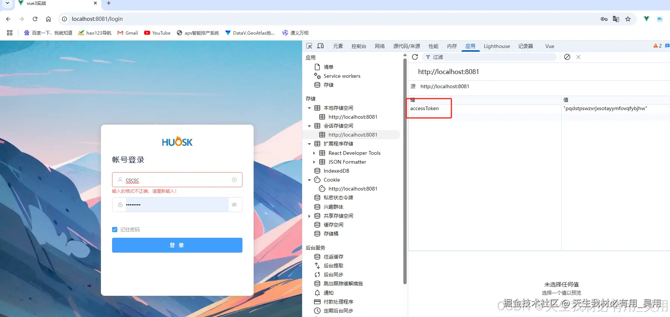Image resolution: width=670 pixels, height=317 pixels.
Task: Switch to the 网络 devtools tab
Action: point(380,46)
